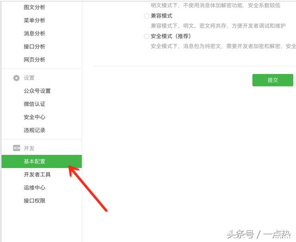
Task: Click the 设置 gear icon
Action: click(x=17, y=78)
